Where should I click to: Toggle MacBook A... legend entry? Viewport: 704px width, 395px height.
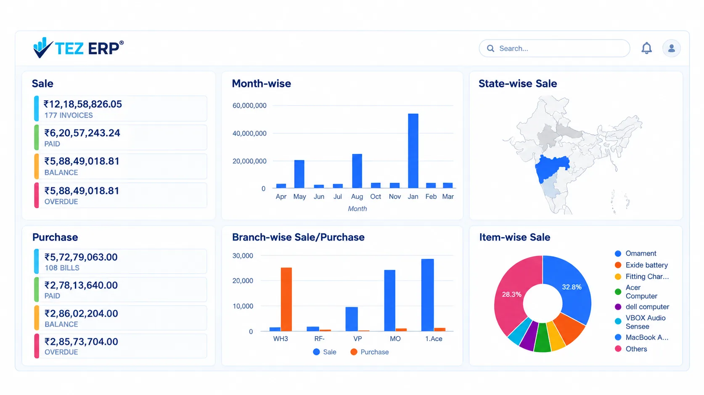click(642, 337)
